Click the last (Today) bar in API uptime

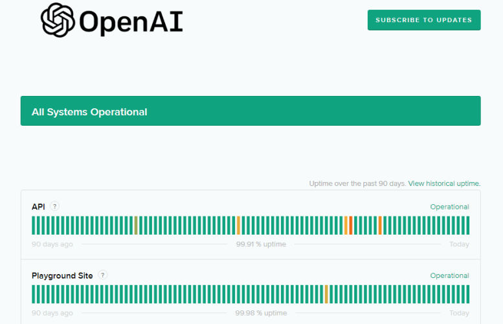coord(467,226)
